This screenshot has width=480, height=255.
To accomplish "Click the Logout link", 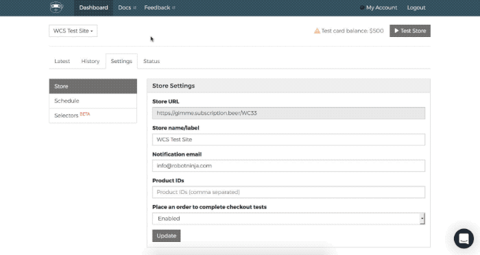I will click(x=416, y=8).
